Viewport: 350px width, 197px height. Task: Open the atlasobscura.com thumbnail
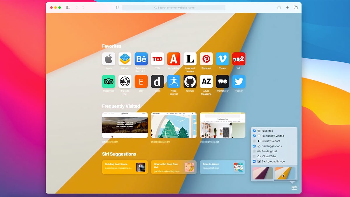[x=174, y=125]
